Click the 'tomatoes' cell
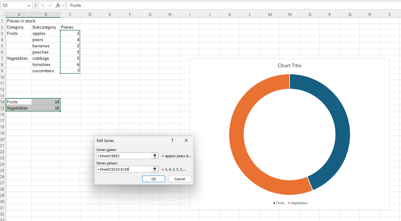The image size is (401, 221). point(46,64)
